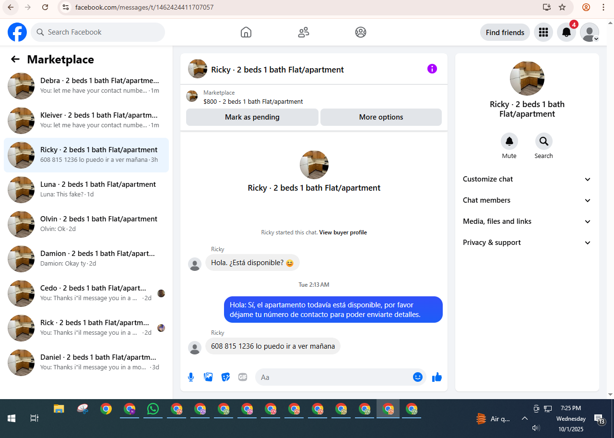Mark the listing as pending
This screenshot has height=438, width=614.
tap(252, 117)
